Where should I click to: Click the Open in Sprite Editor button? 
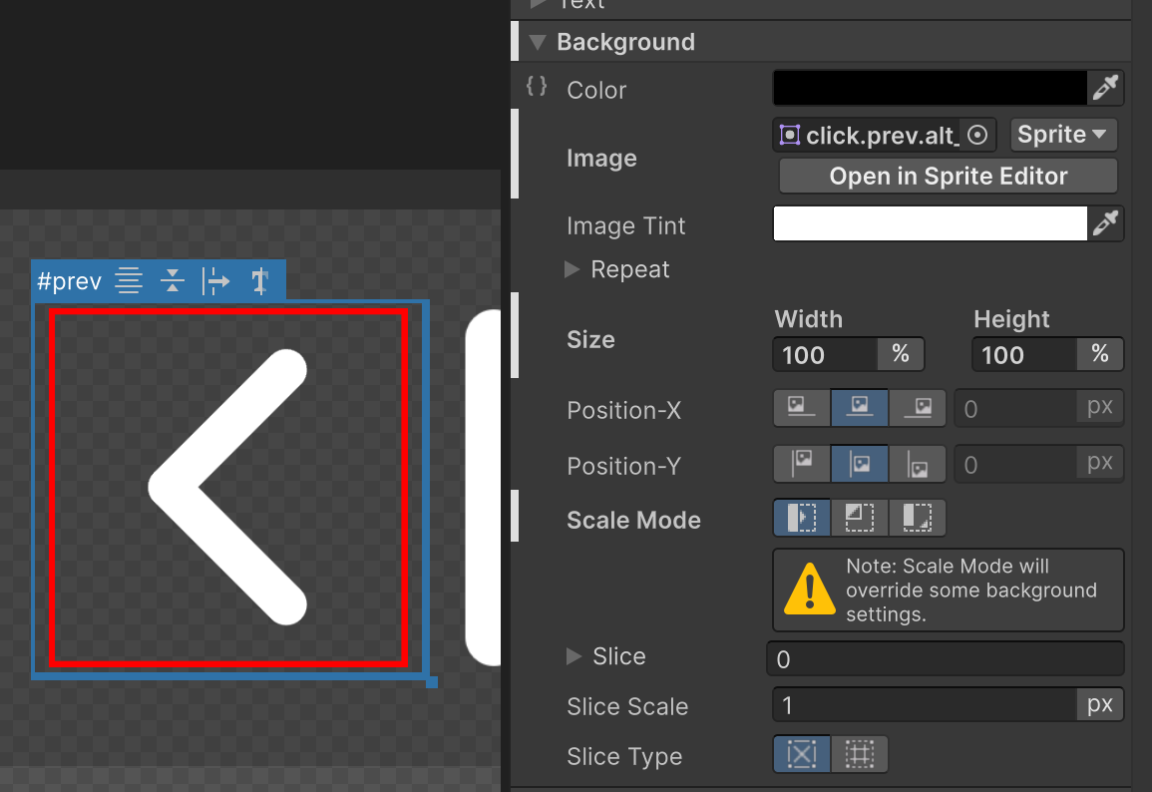tap(947, 176)
